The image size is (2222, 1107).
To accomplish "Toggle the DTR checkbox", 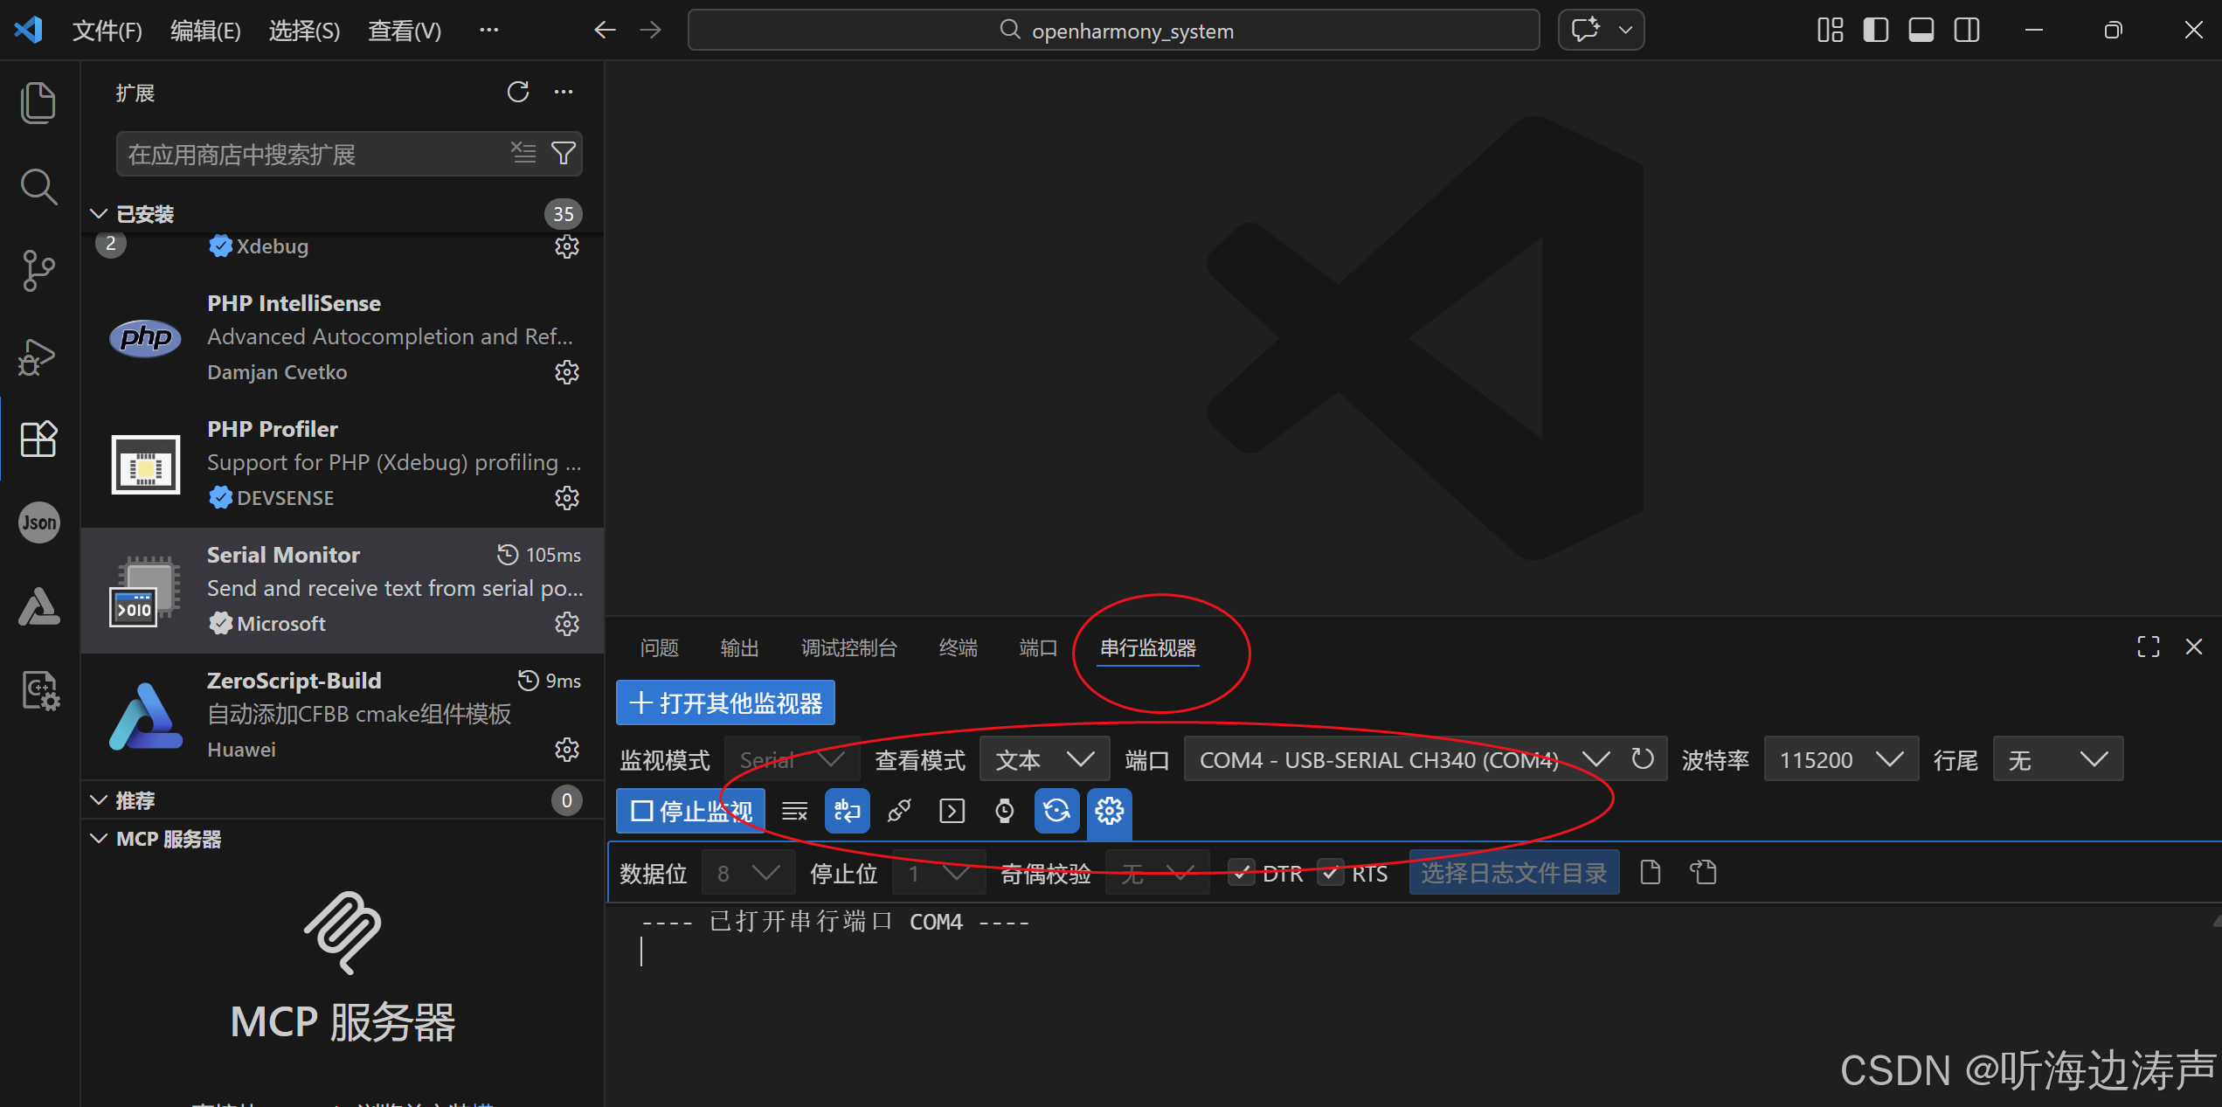I will 1242,873.
